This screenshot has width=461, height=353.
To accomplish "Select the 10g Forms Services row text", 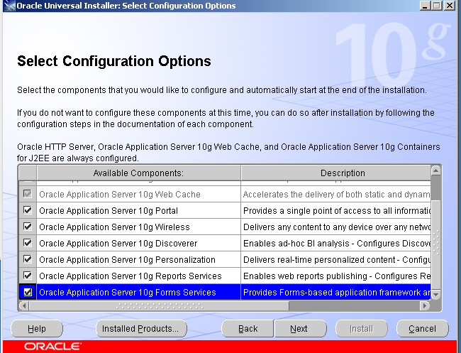I will [127, 293].
